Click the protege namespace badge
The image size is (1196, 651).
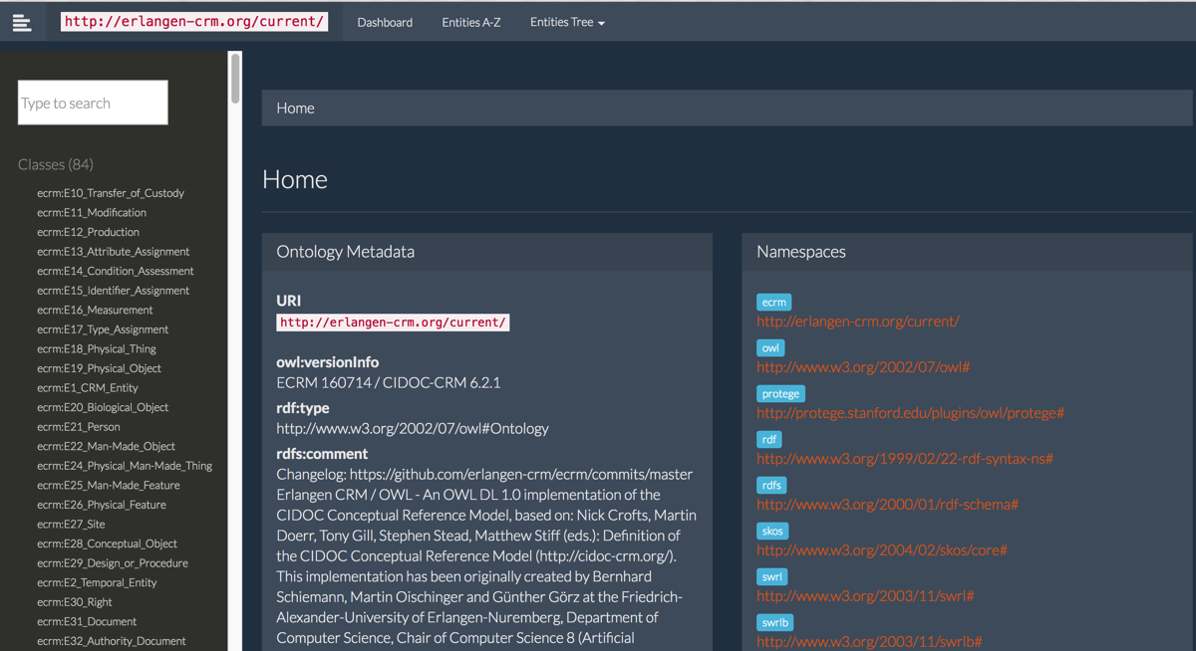(780, 394)
